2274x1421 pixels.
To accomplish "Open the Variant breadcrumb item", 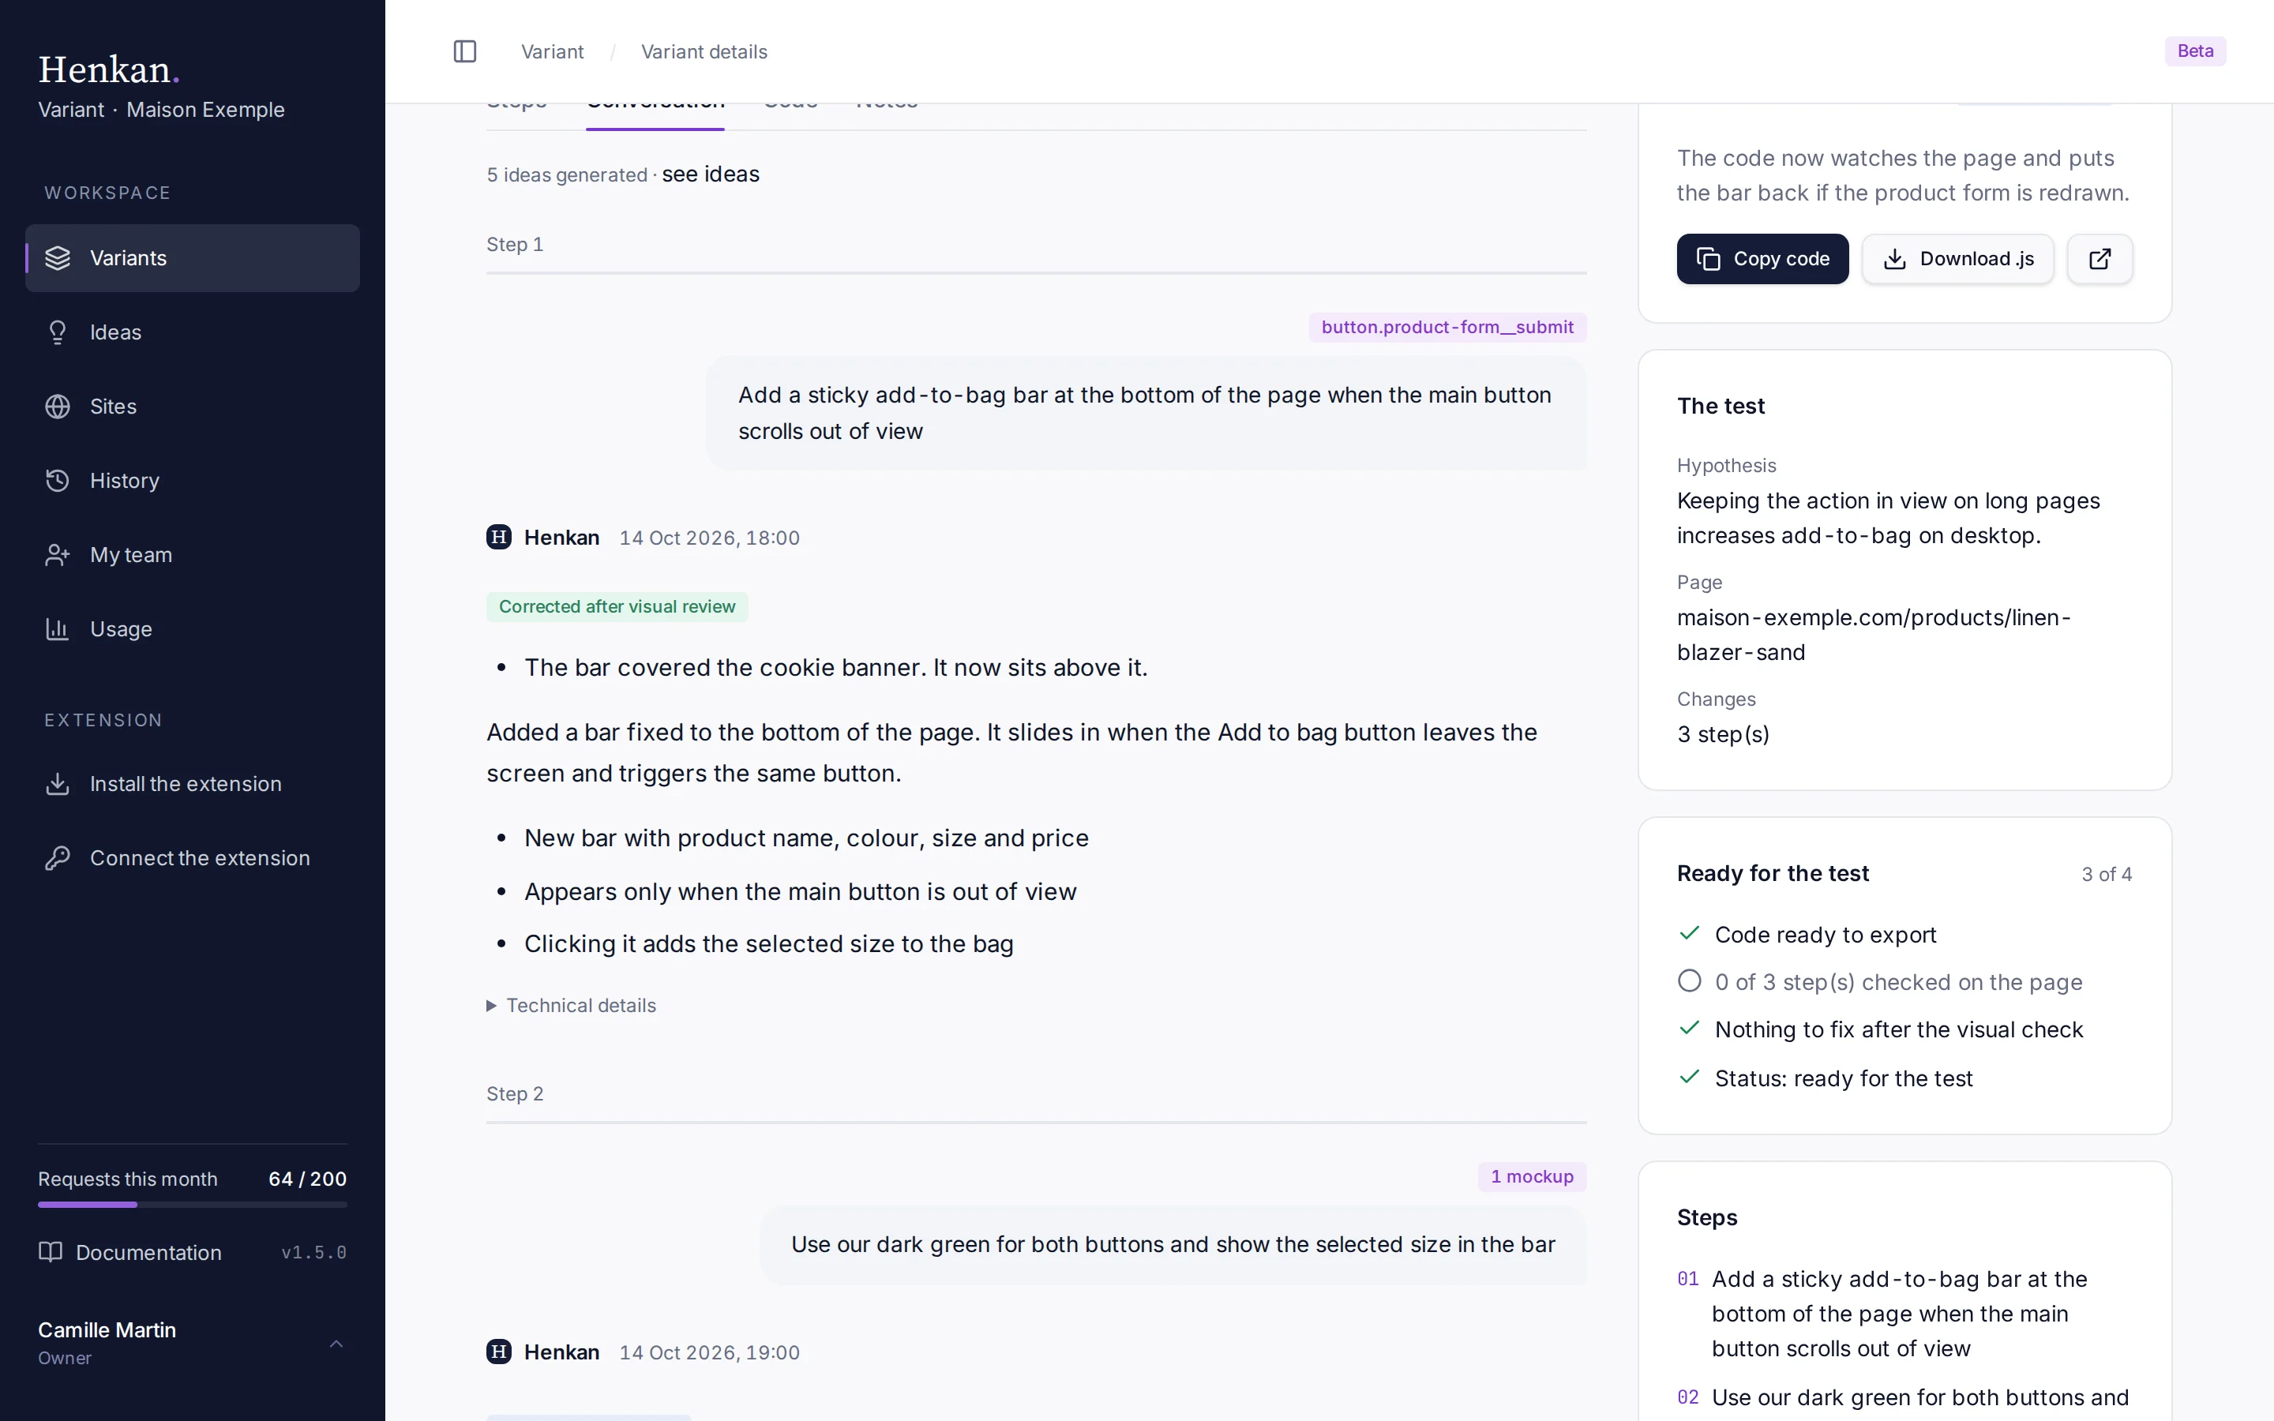I will (x=553, y=51).
